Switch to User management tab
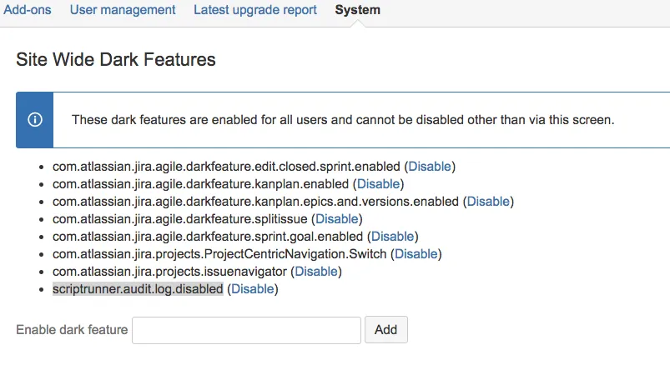Screen dimensions: 670x385 (123, 10)
